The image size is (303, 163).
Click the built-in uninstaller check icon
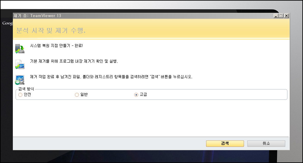coord(20,64)
